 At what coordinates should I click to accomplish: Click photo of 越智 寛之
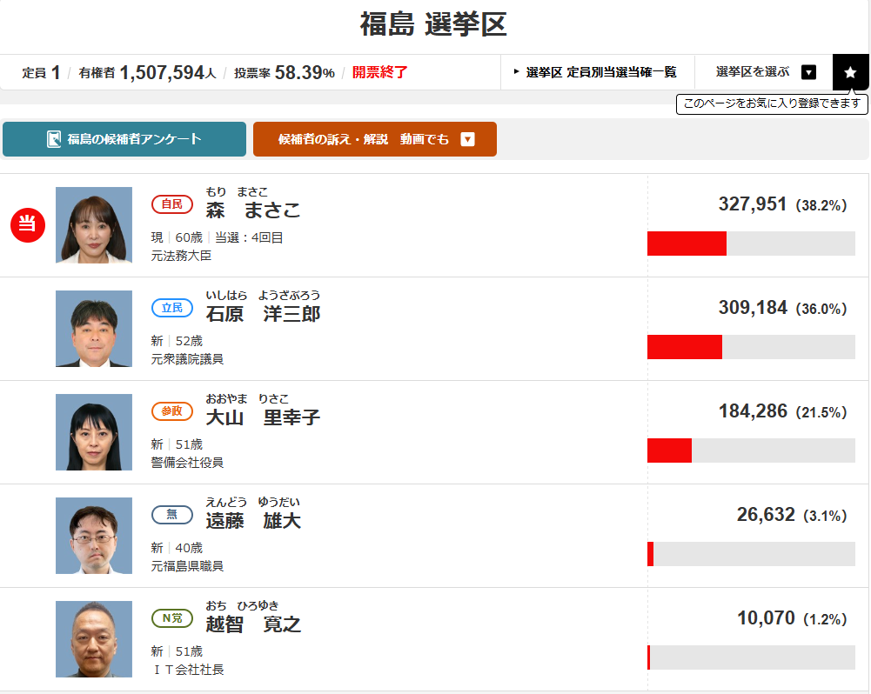click(x=94, y=639)
